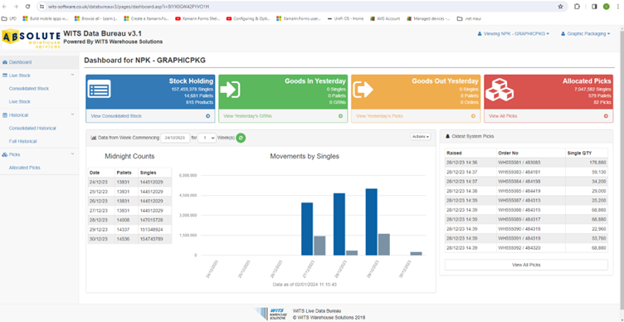
Task: Click arrow icon beside View Yesterday's GRNs
Action: [x=340, y=116]
